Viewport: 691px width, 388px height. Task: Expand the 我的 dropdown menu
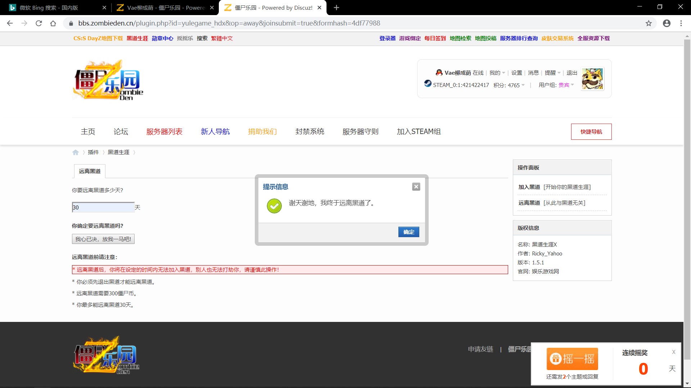pos(497,73)
